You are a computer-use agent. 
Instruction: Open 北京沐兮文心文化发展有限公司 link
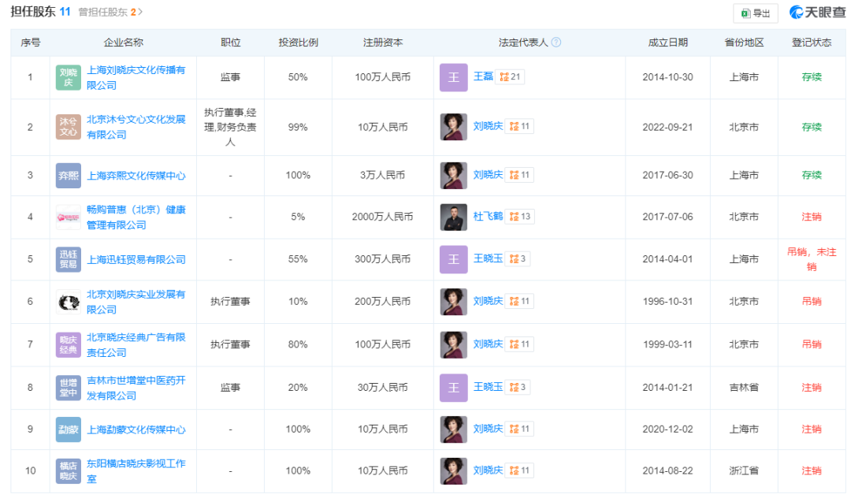[136, 127]
